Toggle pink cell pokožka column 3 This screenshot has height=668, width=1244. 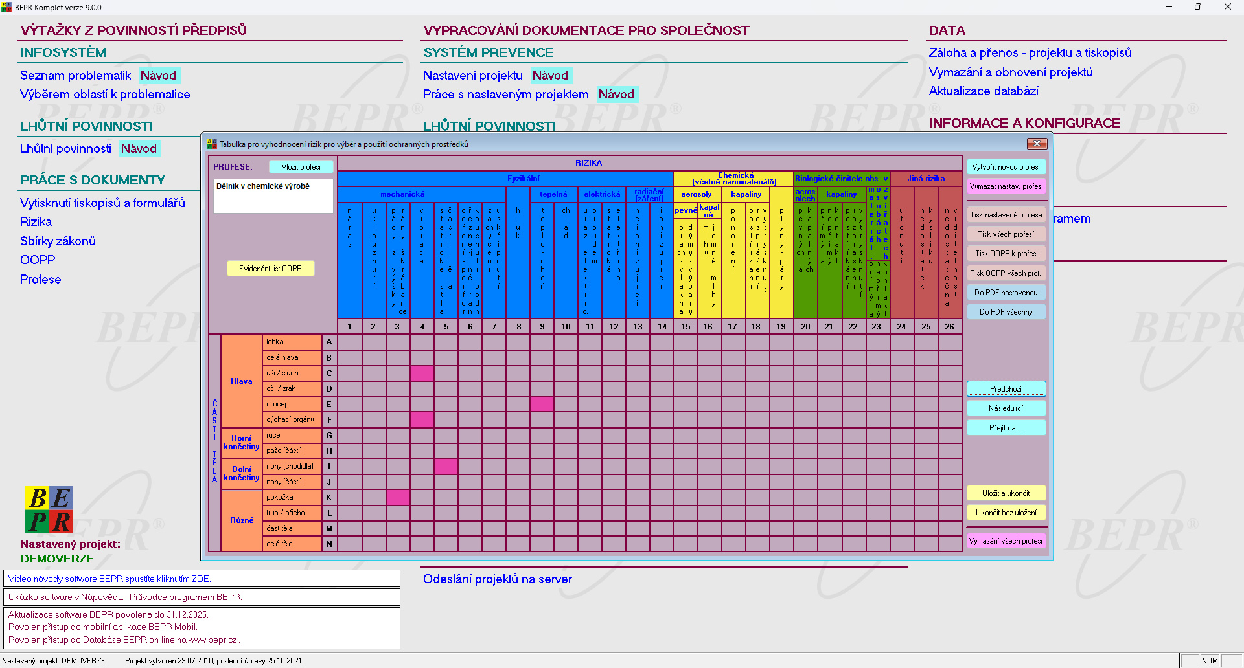pyautogui.click(x=398, y=497)
